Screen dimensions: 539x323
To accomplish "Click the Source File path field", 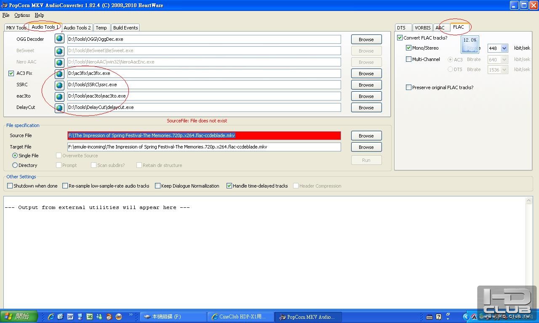I will pyautogui.click(x=204, y=135).
